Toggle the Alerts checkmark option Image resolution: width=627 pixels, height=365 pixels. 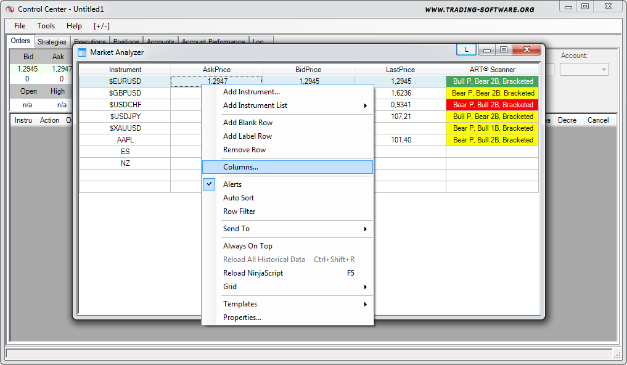tap(232, 184)
